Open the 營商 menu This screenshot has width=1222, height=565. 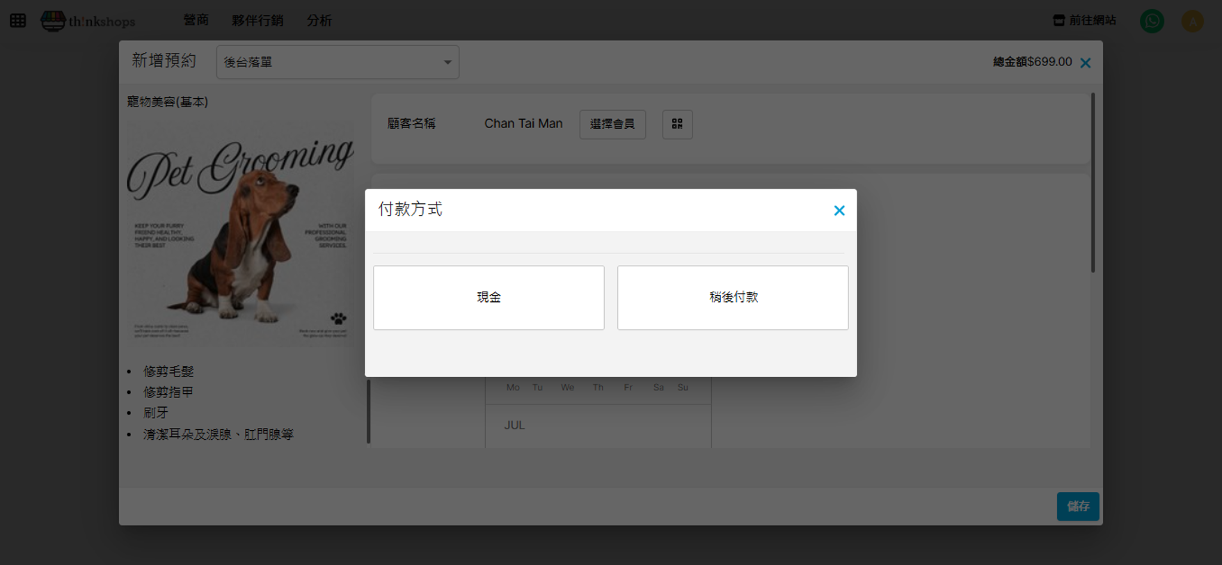196,20
